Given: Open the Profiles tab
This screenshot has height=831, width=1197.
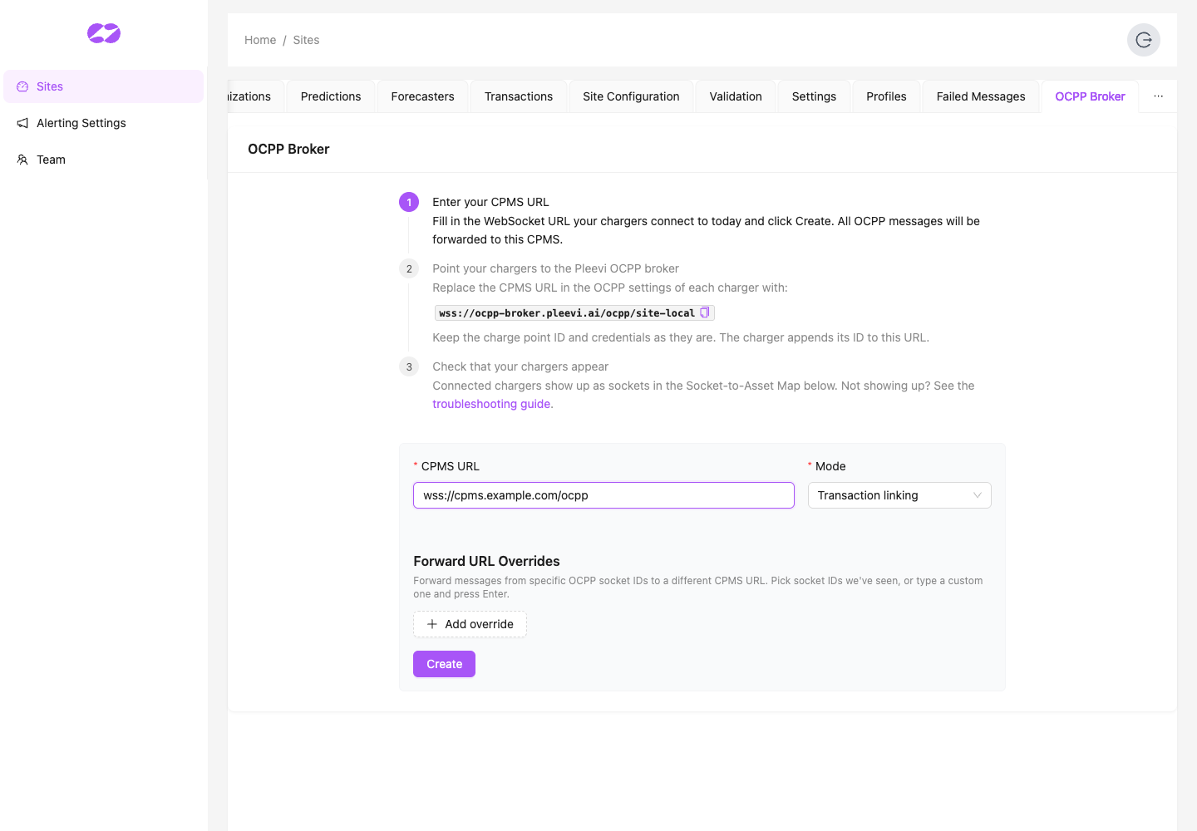Looking at the screenshot, I should 886,96.
